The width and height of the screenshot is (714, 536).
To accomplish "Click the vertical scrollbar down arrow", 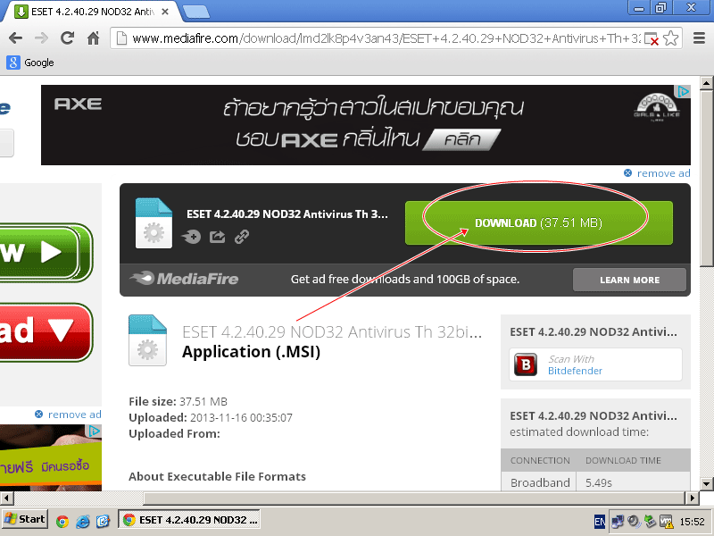I will click(706, 484).
